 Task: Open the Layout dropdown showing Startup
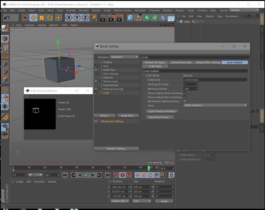[x=244, y=10]
